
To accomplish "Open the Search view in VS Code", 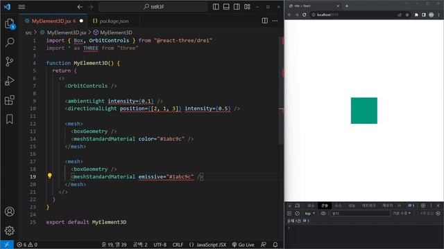I will [10, 43].
